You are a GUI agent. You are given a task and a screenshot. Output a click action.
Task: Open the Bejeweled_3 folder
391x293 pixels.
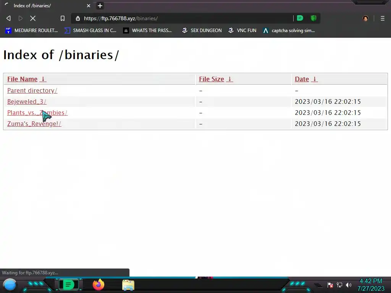click(27, 101)
